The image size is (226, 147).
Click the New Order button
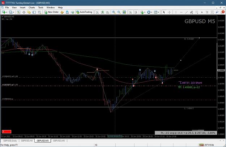click(51, 12)
